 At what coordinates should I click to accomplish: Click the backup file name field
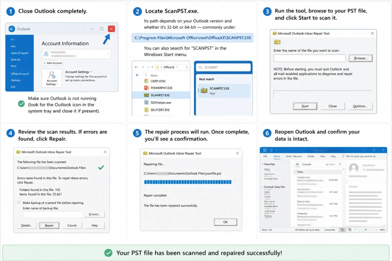(x=52, y=214)
